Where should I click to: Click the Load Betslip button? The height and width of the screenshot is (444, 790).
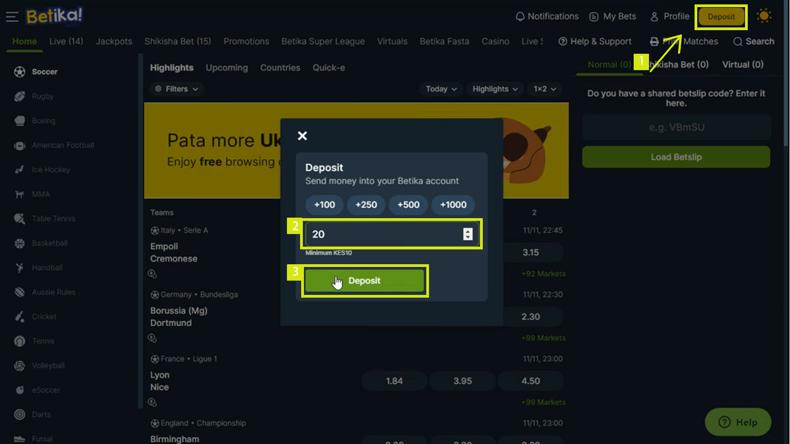(x=676, y=157)
